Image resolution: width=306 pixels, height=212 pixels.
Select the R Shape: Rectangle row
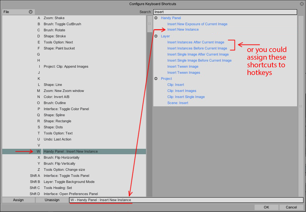74,121
